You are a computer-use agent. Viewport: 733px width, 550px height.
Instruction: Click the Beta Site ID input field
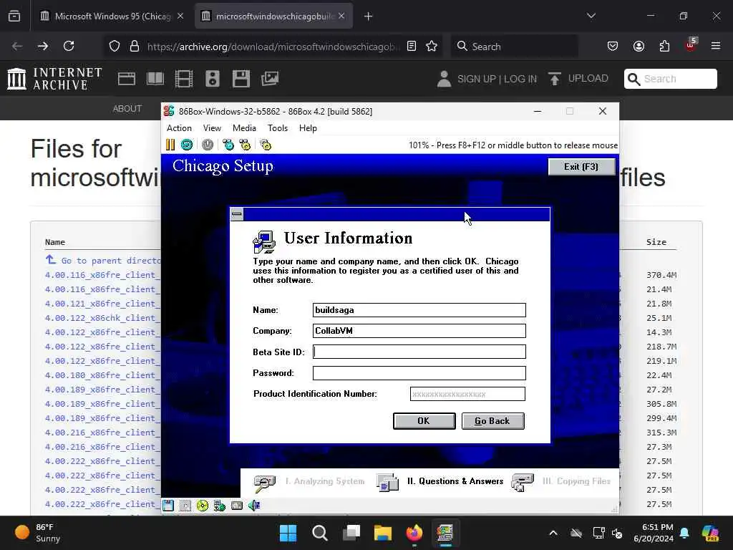pyautogui.click(x=419, y=352)
